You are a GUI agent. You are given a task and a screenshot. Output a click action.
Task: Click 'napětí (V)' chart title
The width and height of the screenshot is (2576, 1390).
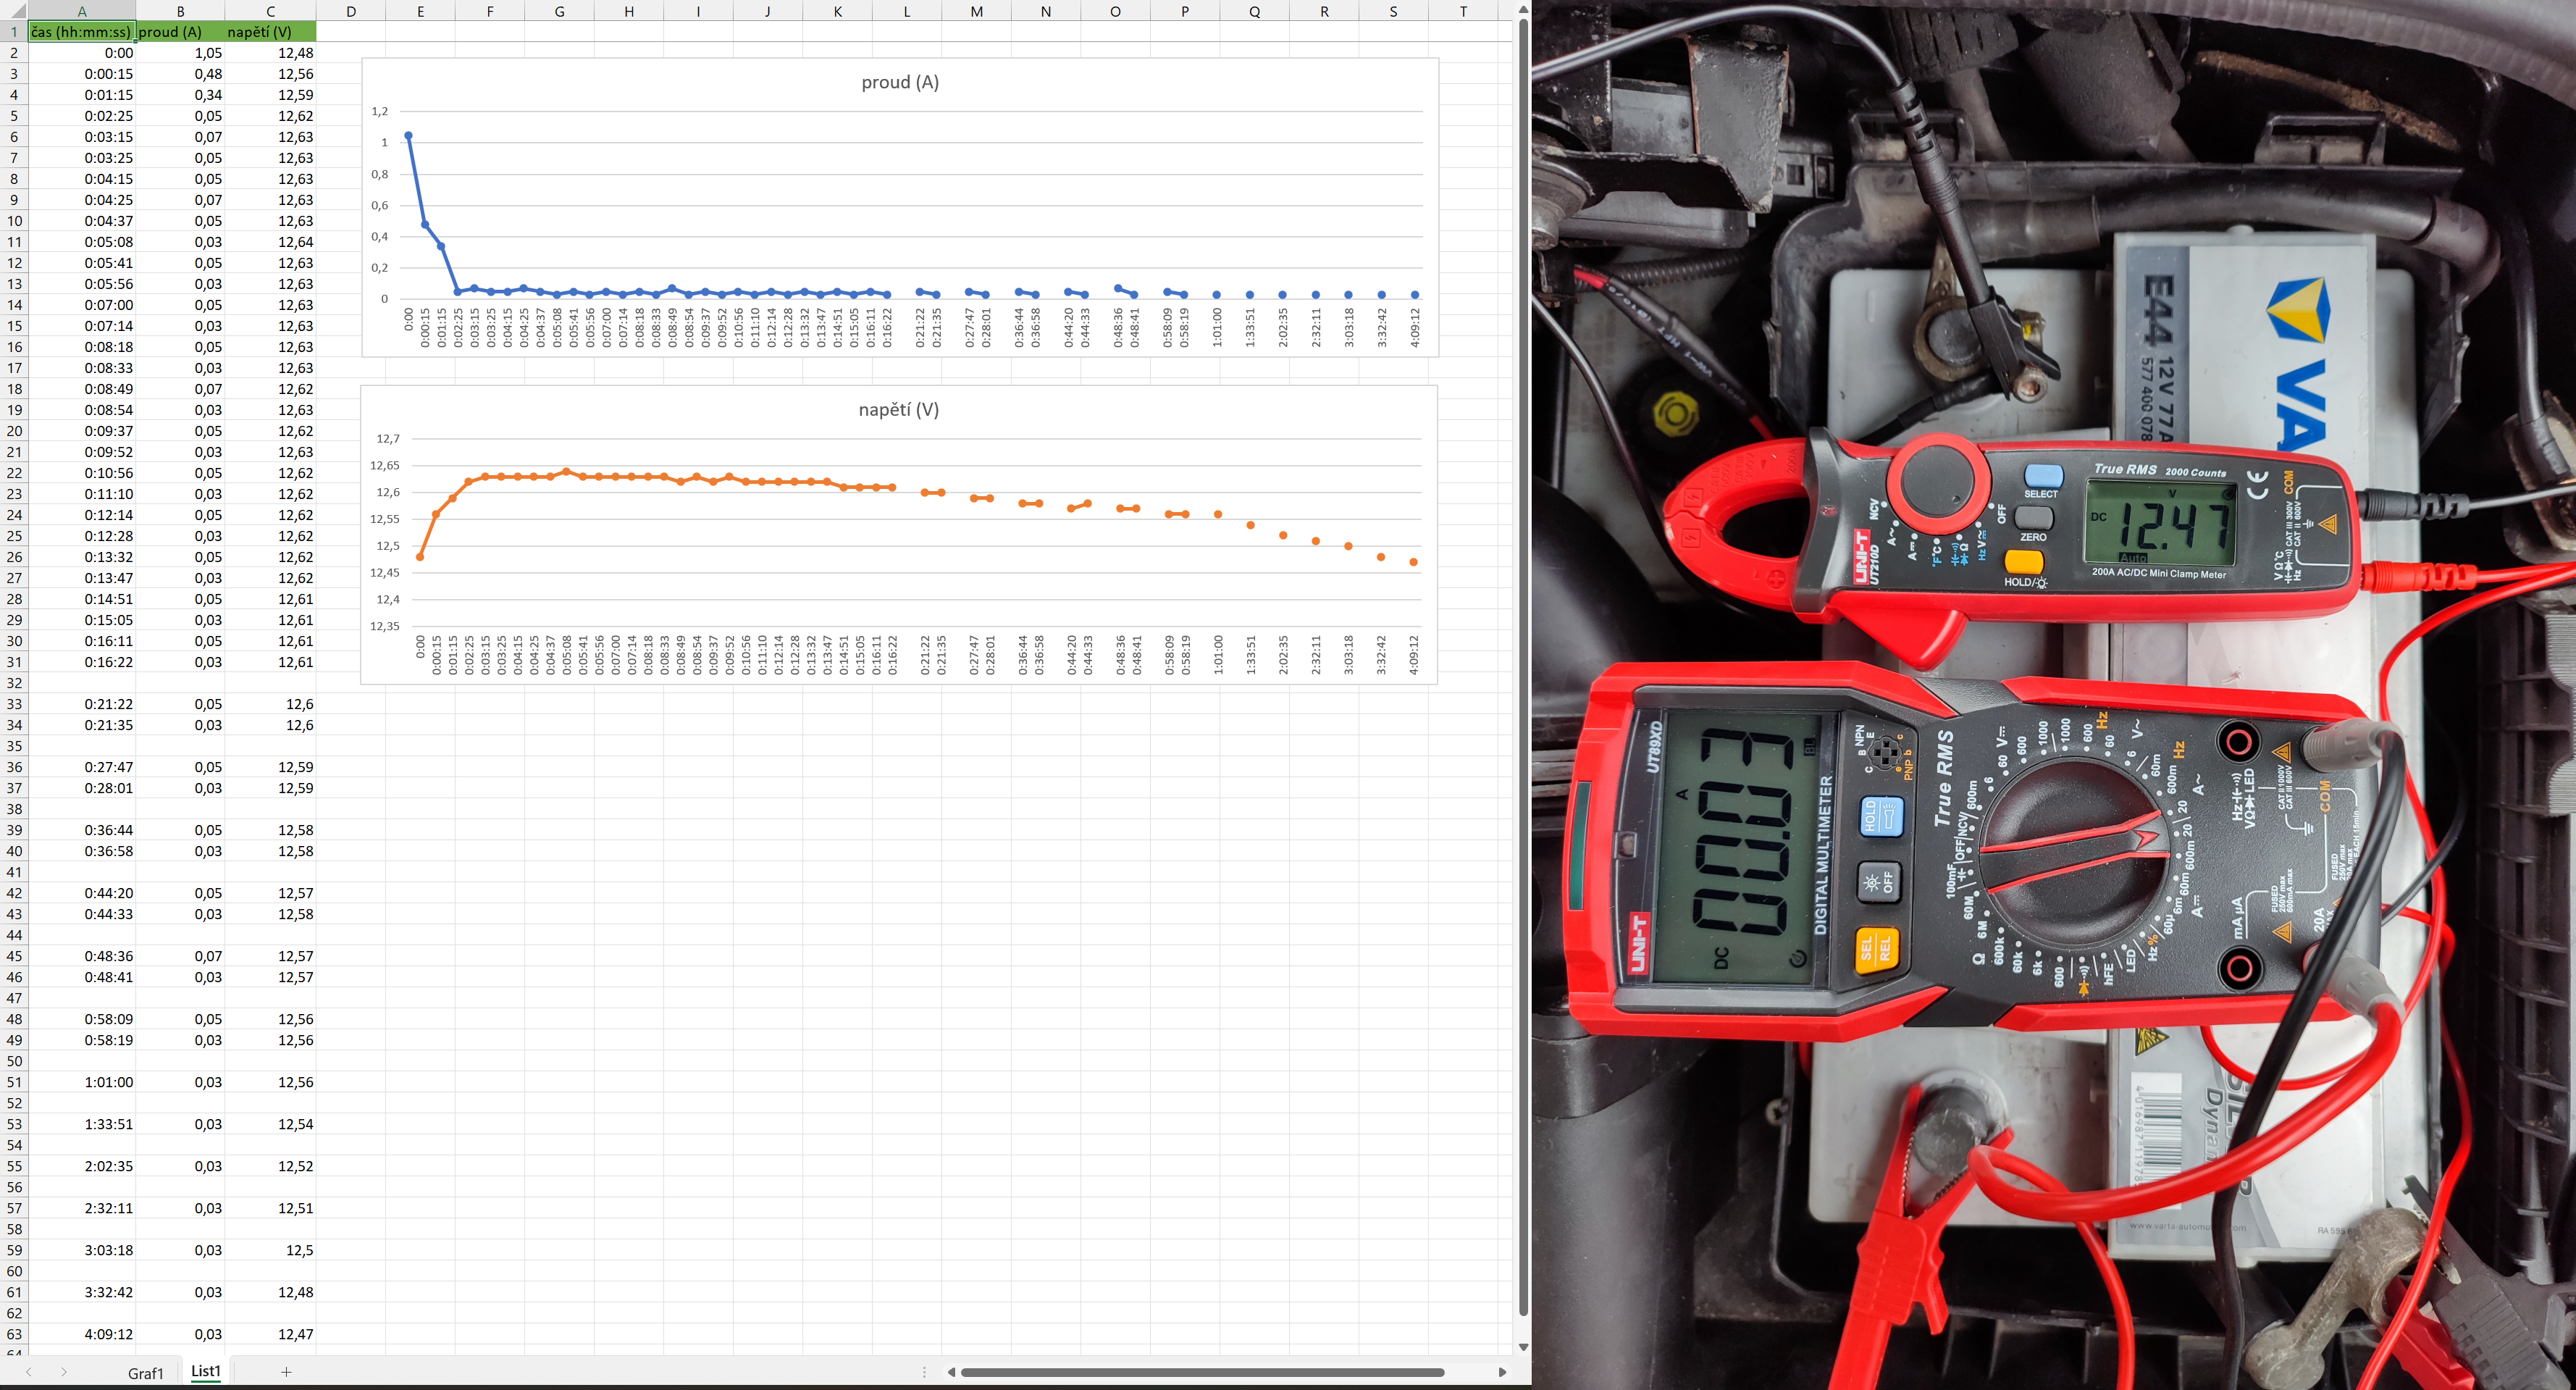point(899,409)
